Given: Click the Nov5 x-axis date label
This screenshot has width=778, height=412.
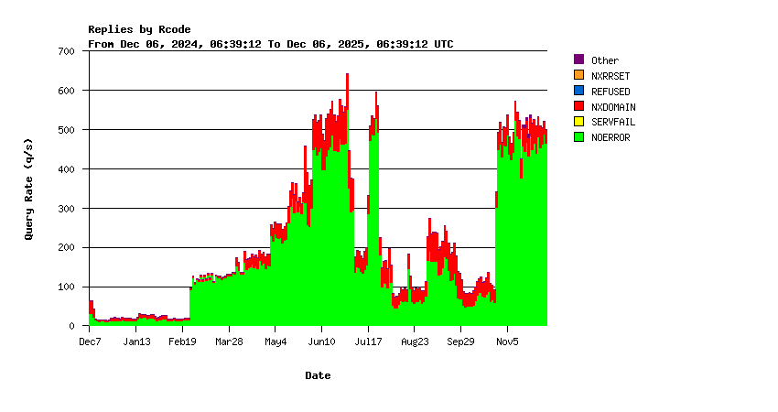Looking at the screenshot, I should [507, 342].
